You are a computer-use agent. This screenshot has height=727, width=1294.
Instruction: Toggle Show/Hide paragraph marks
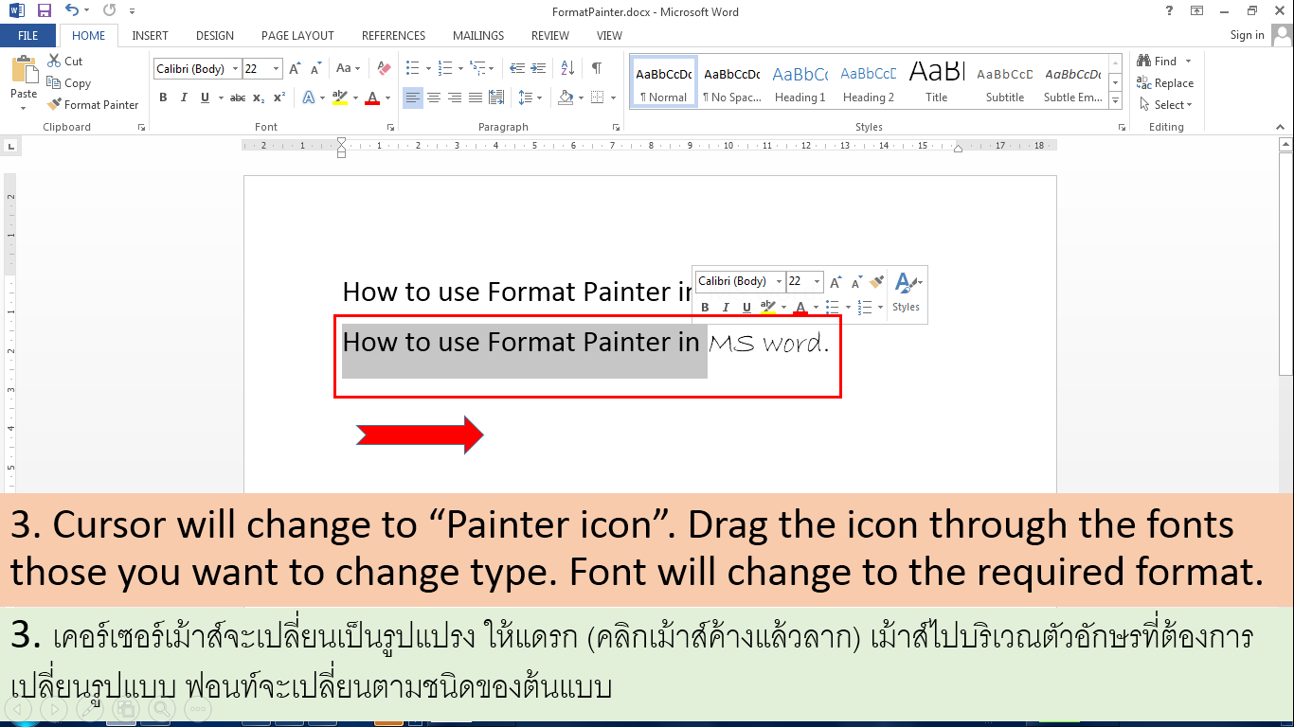coord(598,67)
